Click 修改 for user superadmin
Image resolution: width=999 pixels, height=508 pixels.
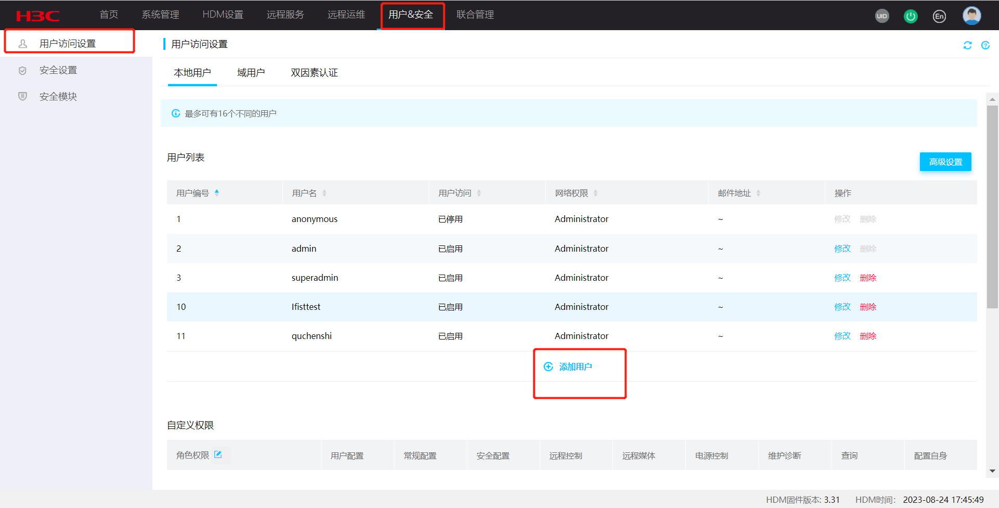click(x=842, y=278)
